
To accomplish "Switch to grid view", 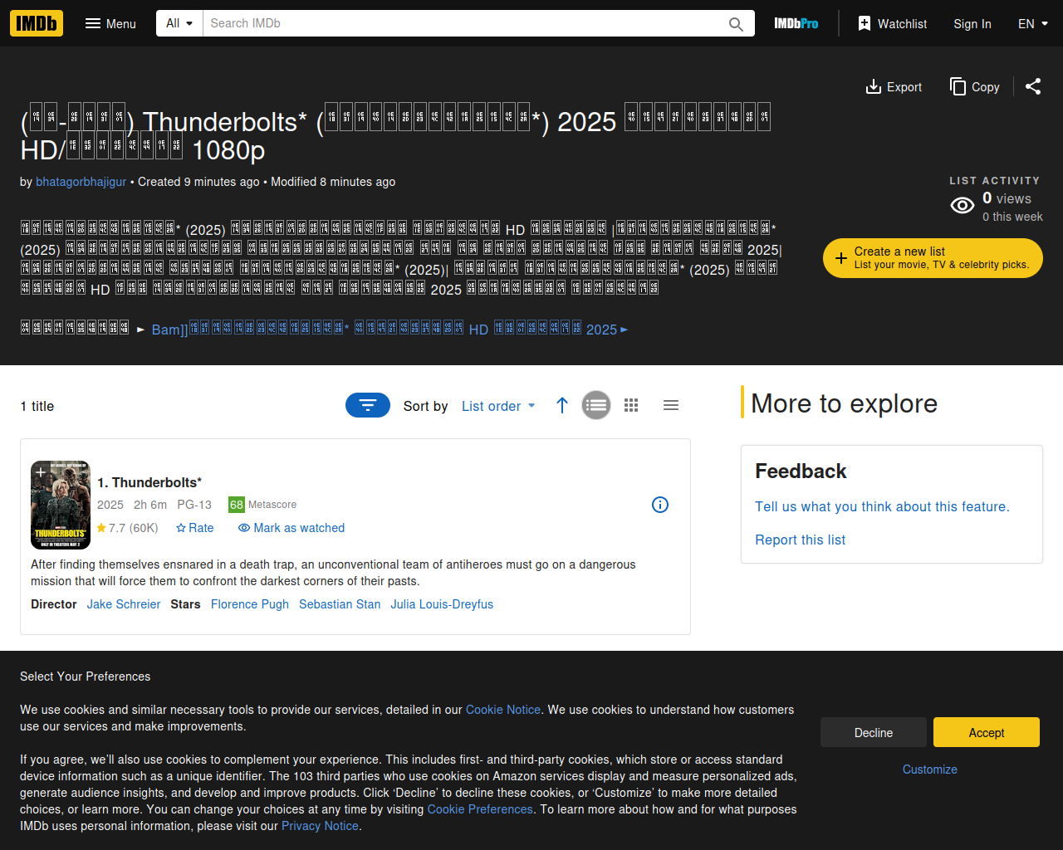I will pyautogui.click(x=631, y=405).
